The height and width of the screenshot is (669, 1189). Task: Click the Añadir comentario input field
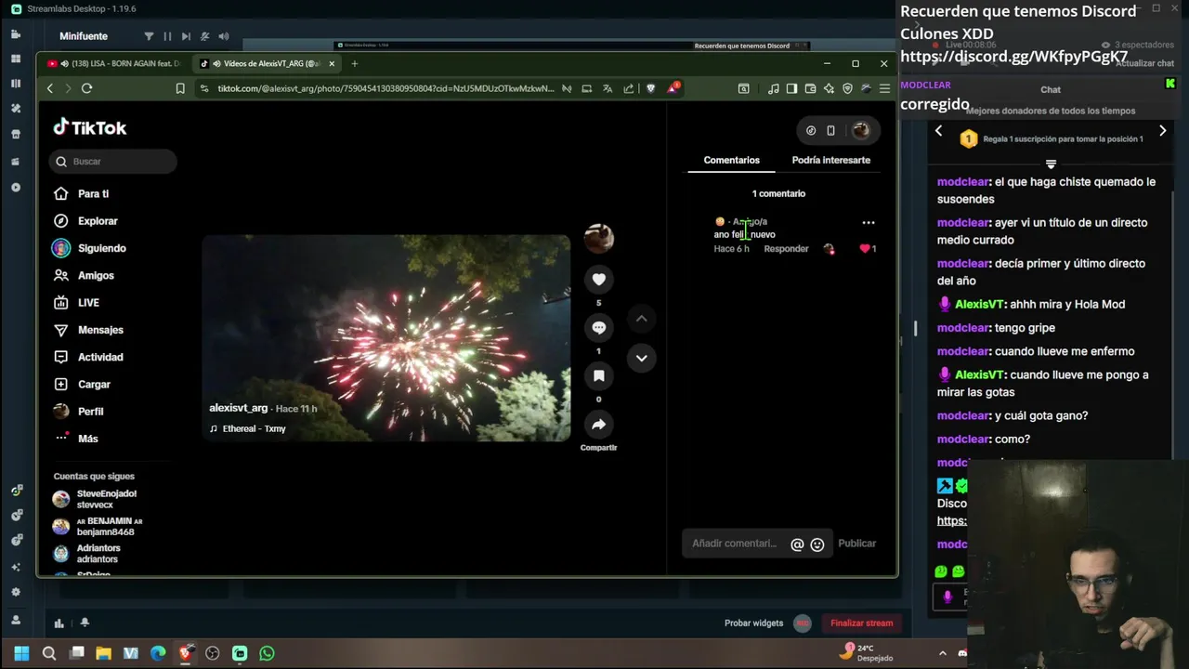[734, 544]
